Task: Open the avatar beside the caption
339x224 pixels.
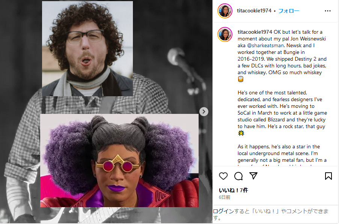Action: [x=225, y=34]
